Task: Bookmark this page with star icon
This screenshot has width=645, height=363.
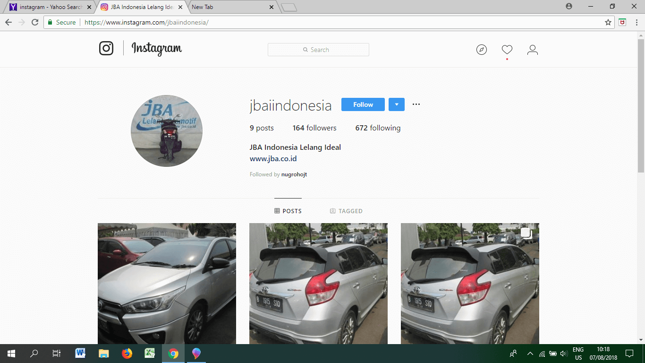Action: pyautogui.click(x=608, y=22)
